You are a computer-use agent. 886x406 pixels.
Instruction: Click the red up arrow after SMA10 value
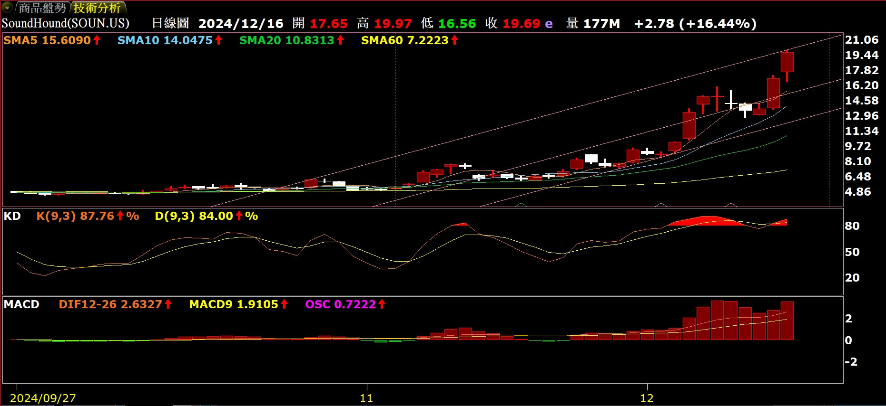pyautogui.click(x=218, y=40)
